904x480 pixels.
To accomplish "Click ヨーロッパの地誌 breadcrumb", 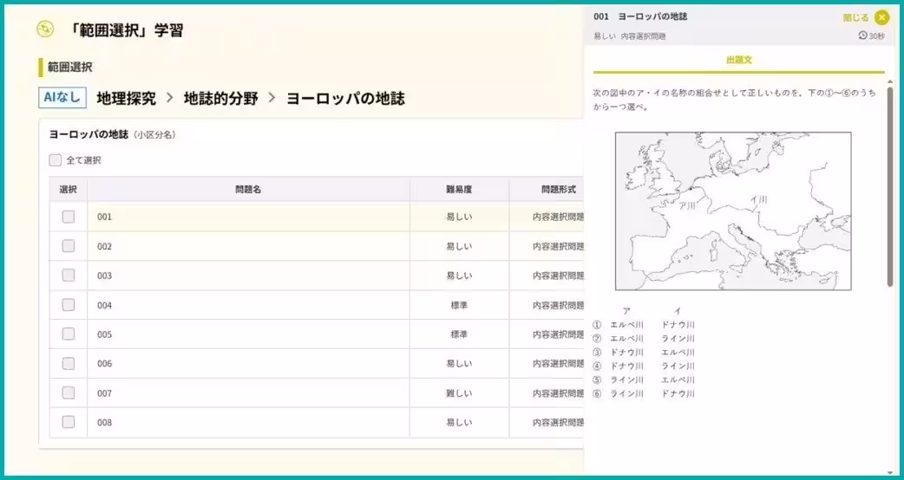I will pos(345,99).
